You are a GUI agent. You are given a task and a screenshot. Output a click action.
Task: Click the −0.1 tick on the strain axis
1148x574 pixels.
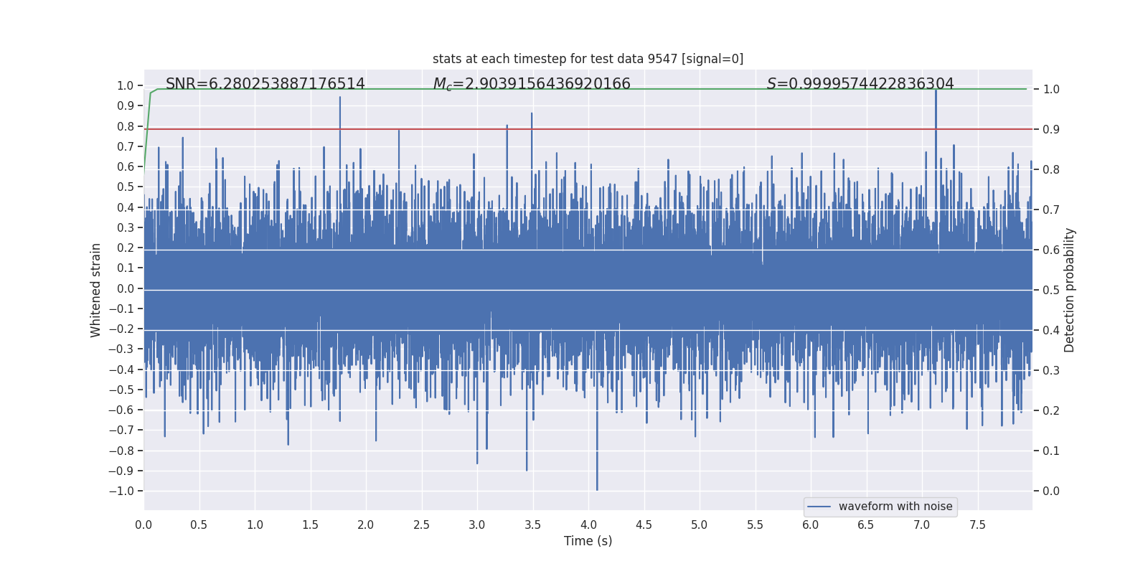pyautogui.click(x=121, y=309)
